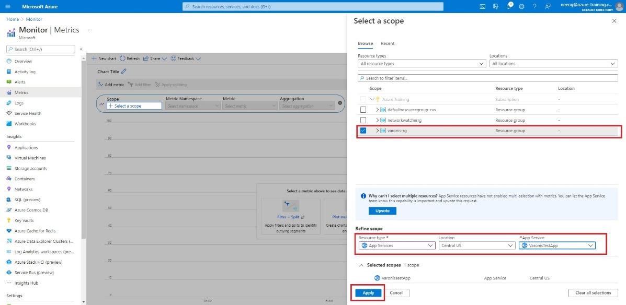Viewport: 626px width, 305px height.
Task: Expand the varonis-rg resource group tree
Action: click(377, 130)
